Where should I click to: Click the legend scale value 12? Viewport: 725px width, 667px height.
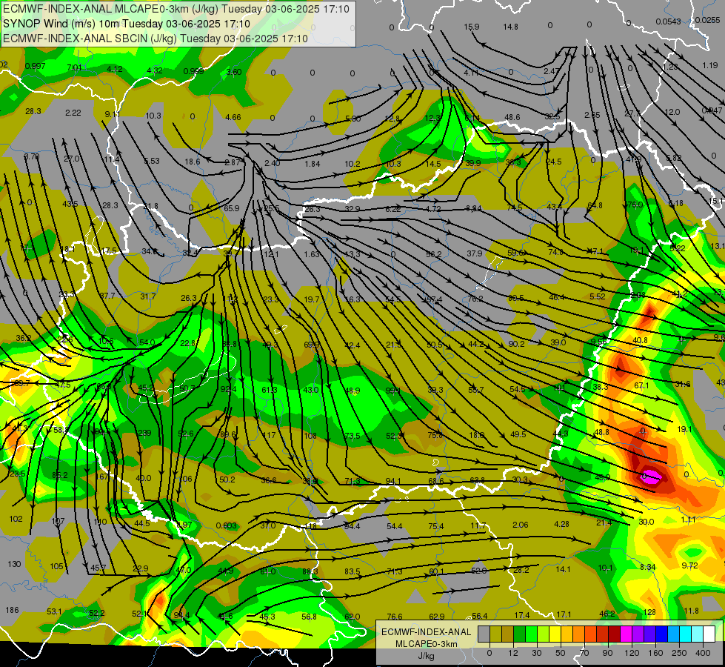513,653
